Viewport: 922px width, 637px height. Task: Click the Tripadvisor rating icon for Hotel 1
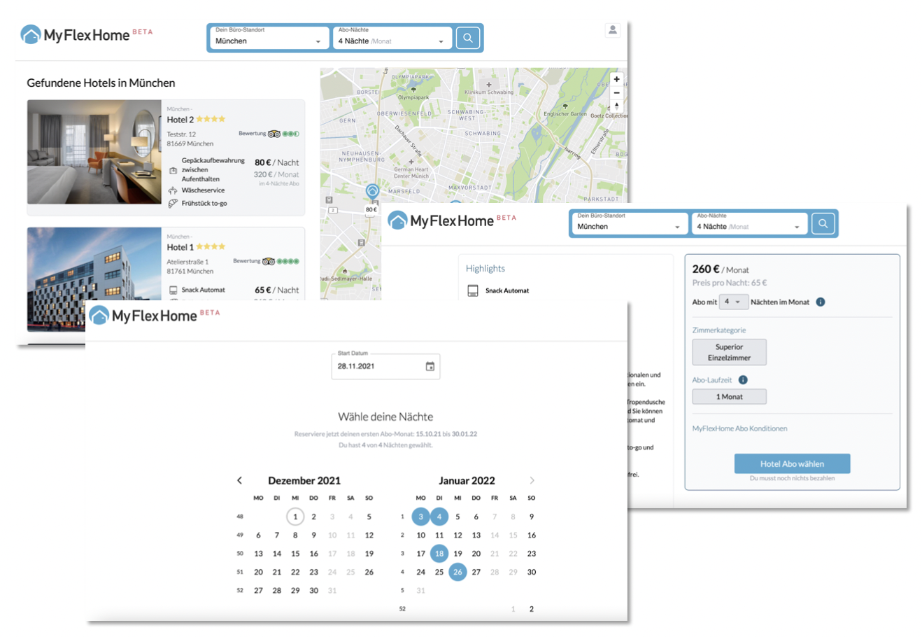tap(268, 261)
